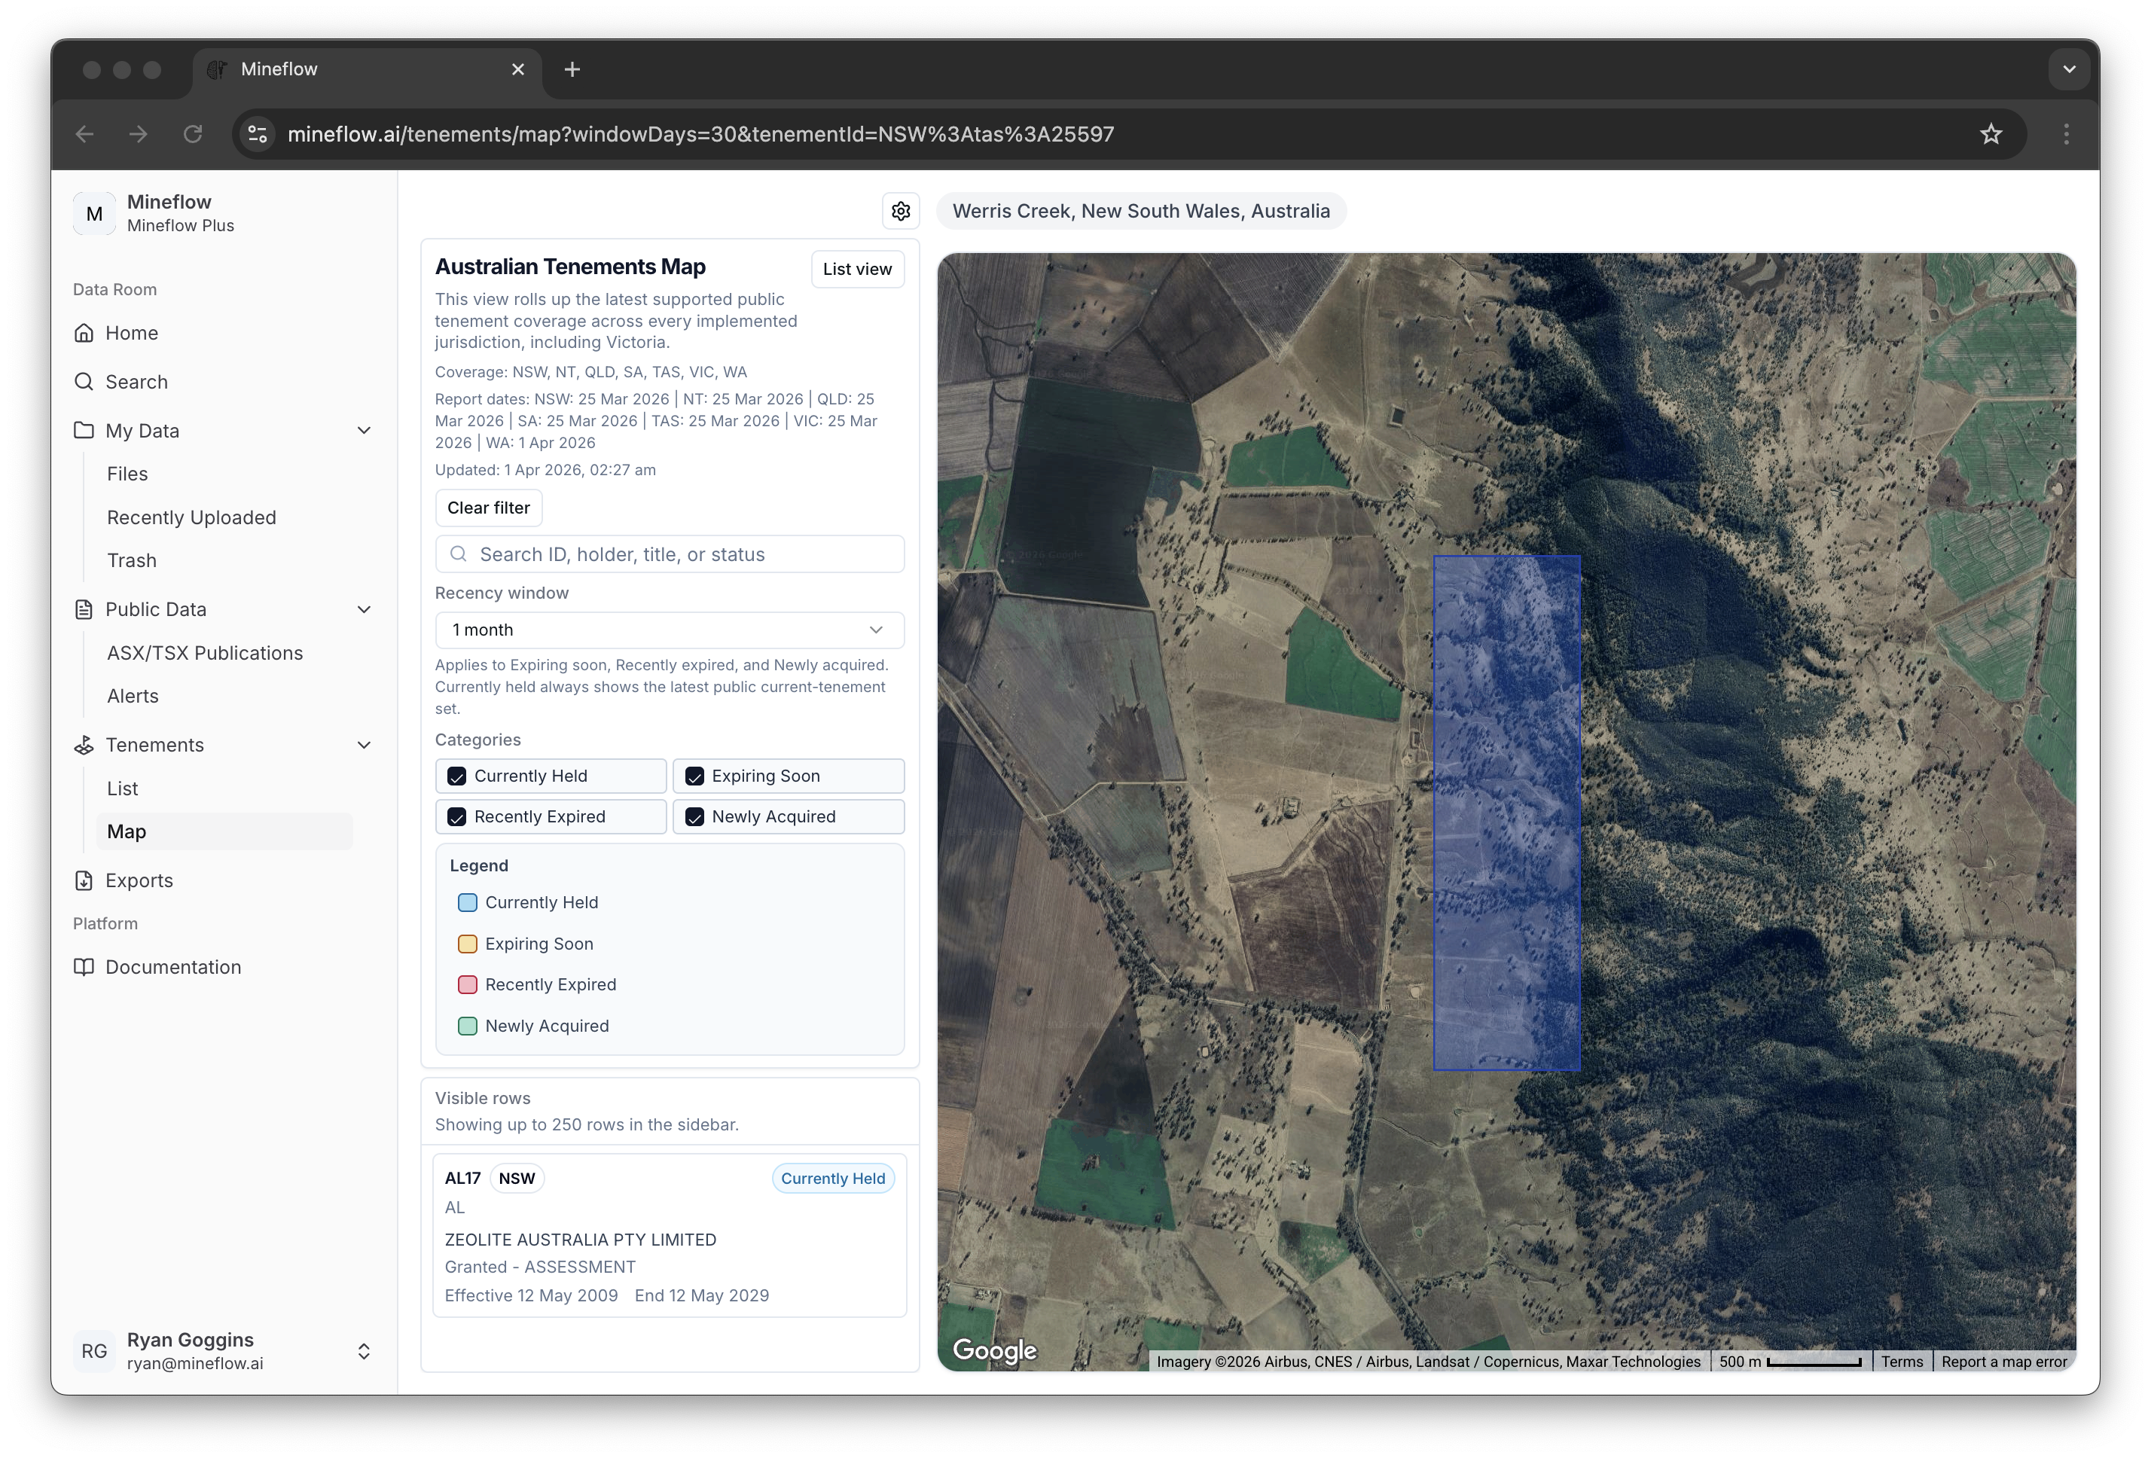
Task: Open the Recency window 1 month dropdown
Action: pos(670,630)
